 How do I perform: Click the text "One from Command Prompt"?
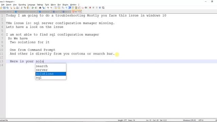click(x=33, y=50)
